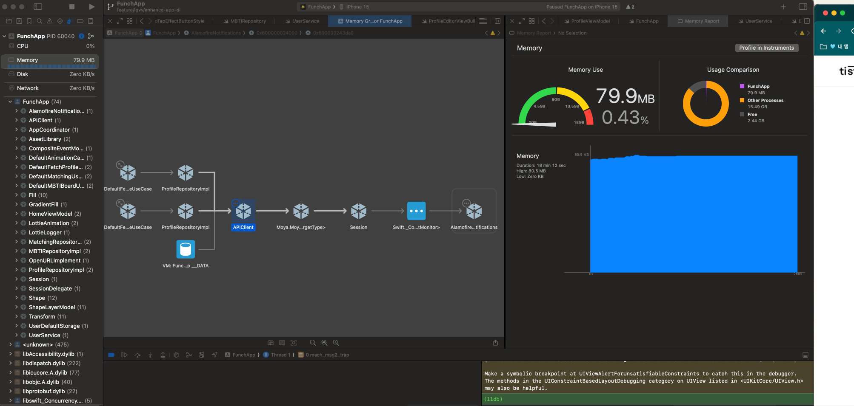Screen dimensions: 854x406
Task: Click FunchApp scope popup in jump bar
Action: click(125, 33)
